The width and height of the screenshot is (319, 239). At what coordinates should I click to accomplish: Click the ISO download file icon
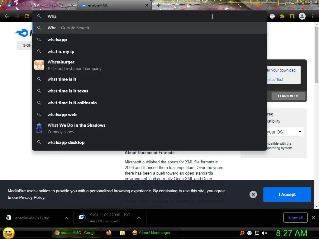[82, 217]
